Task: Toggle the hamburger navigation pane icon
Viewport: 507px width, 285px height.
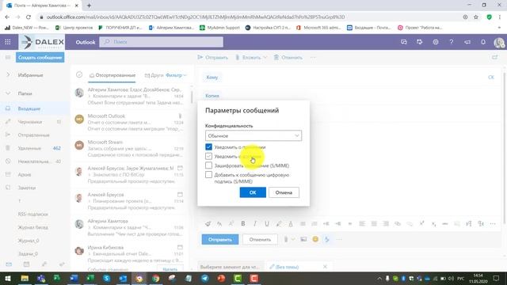Action: tap(8, 58)
